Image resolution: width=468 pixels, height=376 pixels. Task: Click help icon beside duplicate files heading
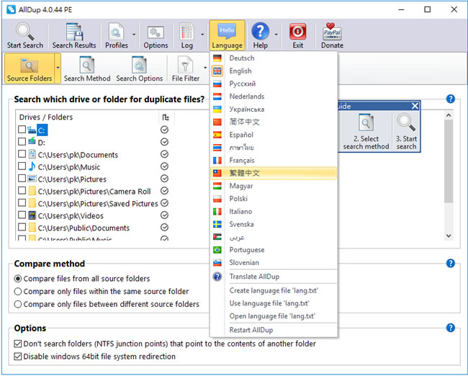(451, 99)
